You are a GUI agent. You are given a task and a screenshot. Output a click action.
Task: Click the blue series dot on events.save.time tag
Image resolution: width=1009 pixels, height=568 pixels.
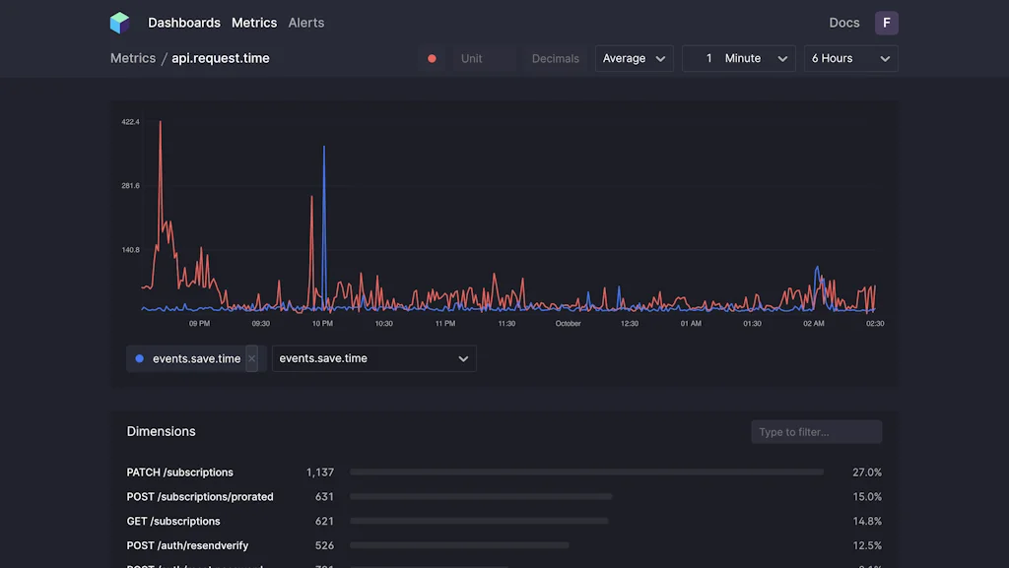140,358
